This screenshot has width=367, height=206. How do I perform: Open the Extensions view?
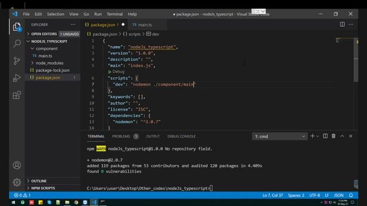[x=17, y=95]
